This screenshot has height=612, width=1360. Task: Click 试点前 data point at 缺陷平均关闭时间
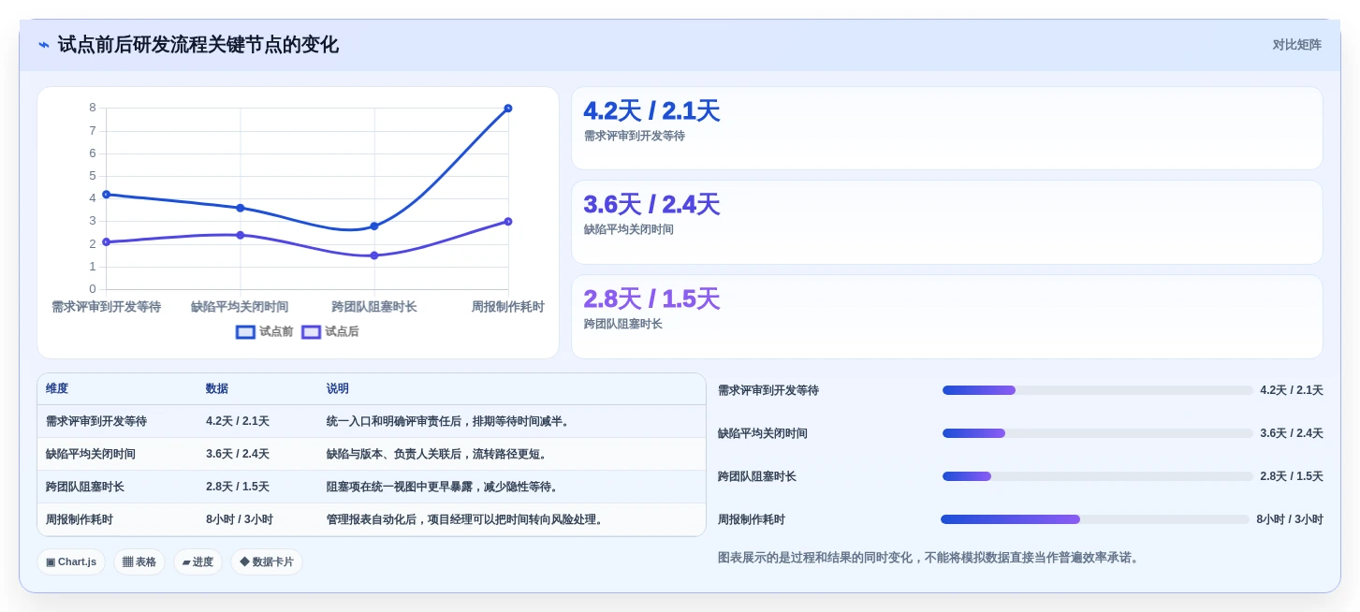coord(241,208)
